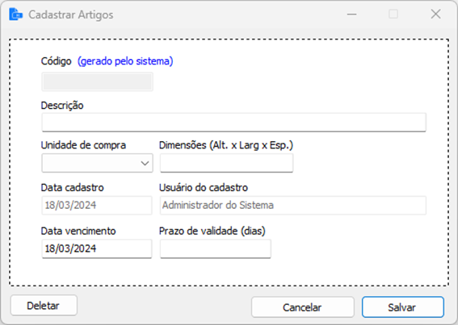Focus the Descrição text field
This screenshot has height=325, width=458.
pyautogui.click(x=234, y=123)
